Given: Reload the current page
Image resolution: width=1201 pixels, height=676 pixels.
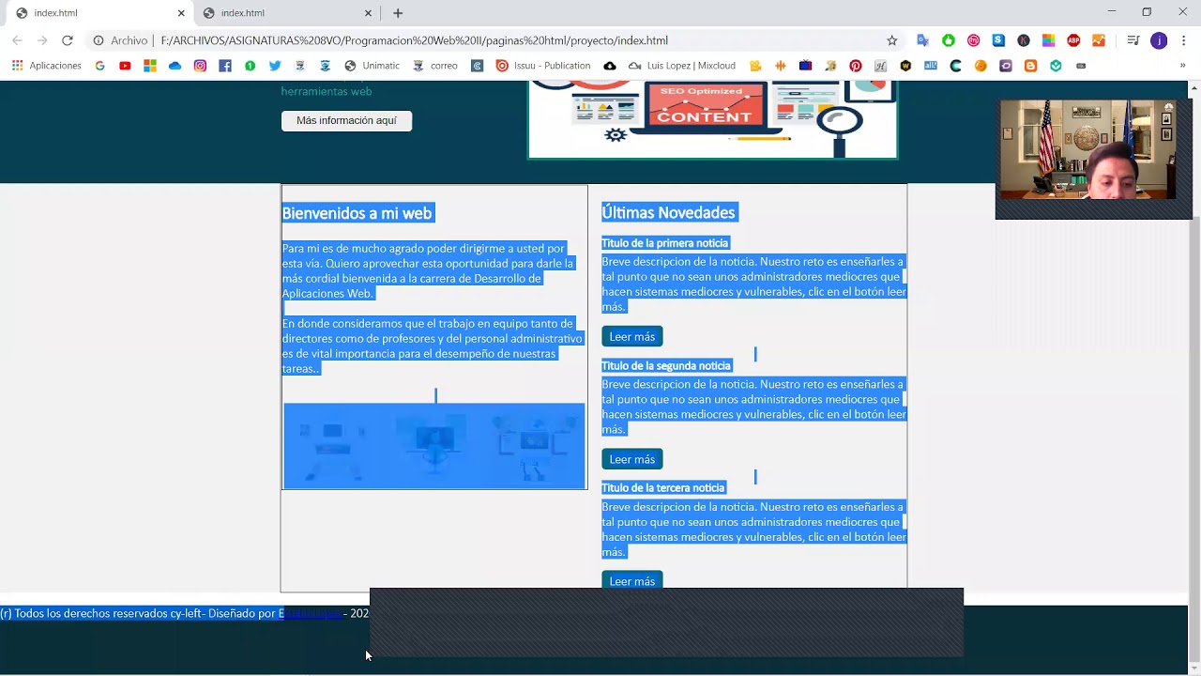Looking at the screenshot, I should (68, 40).
